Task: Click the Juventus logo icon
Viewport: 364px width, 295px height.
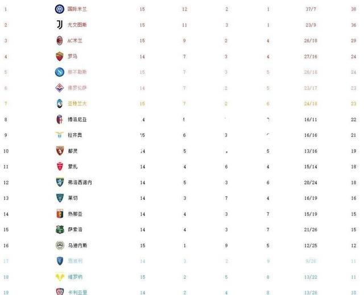Action: pos(60,25)
